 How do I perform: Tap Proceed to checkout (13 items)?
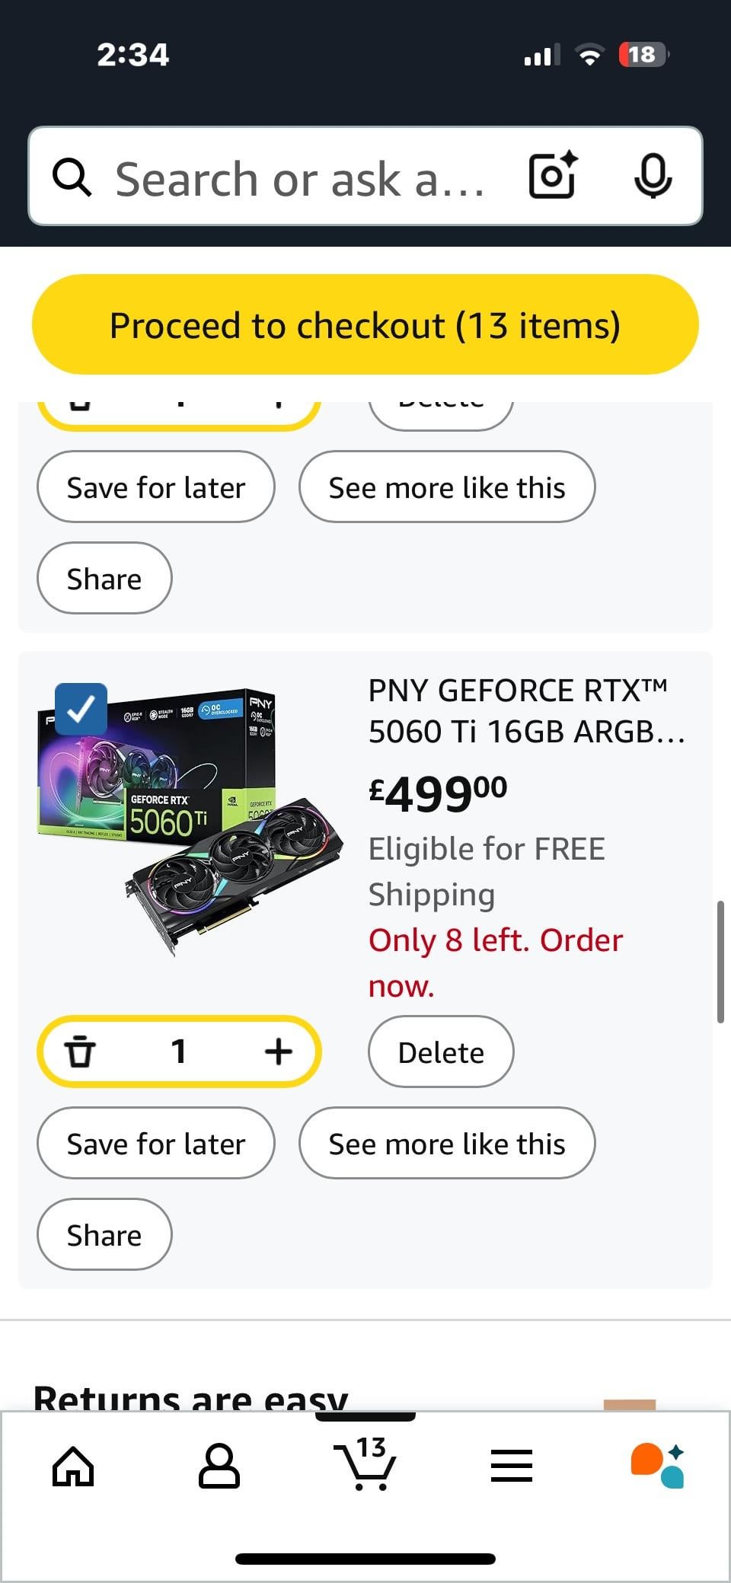(365, 324)
